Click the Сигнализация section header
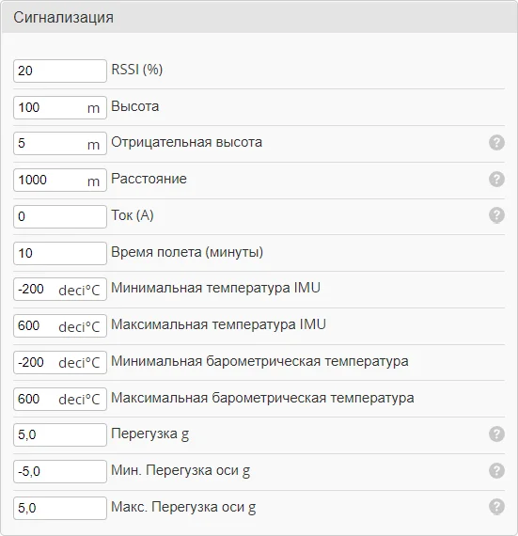This screenshot has width=518, height=536. (259, 17)
